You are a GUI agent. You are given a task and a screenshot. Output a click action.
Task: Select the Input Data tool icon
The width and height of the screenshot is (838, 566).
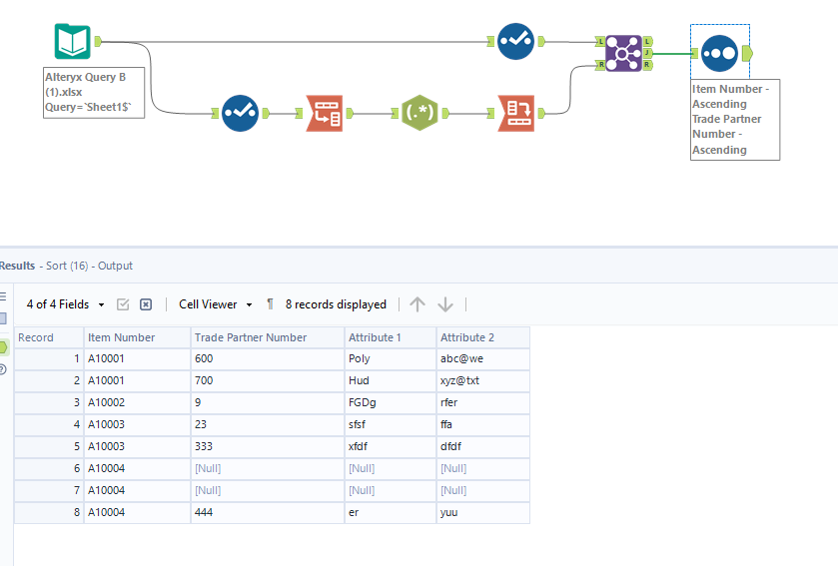72,42
